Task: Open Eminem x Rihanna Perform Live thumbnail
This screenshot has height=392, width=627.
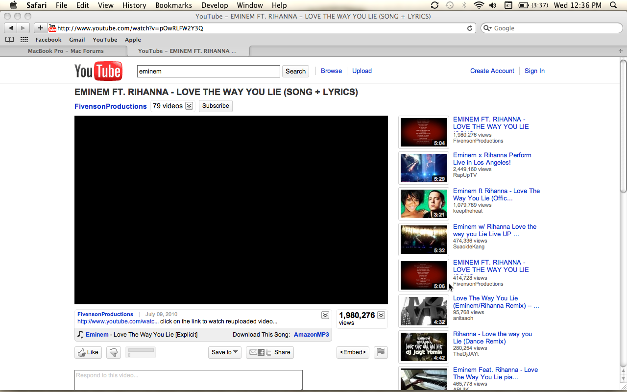Action: pyautogui.click(x=424, y=168)
